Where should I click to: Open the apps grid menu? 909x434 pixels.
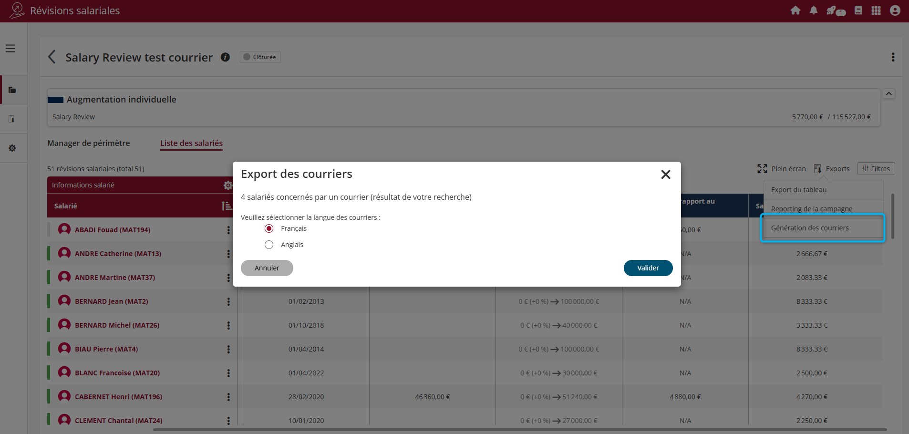pyautogui.click(x=876, y=10)
